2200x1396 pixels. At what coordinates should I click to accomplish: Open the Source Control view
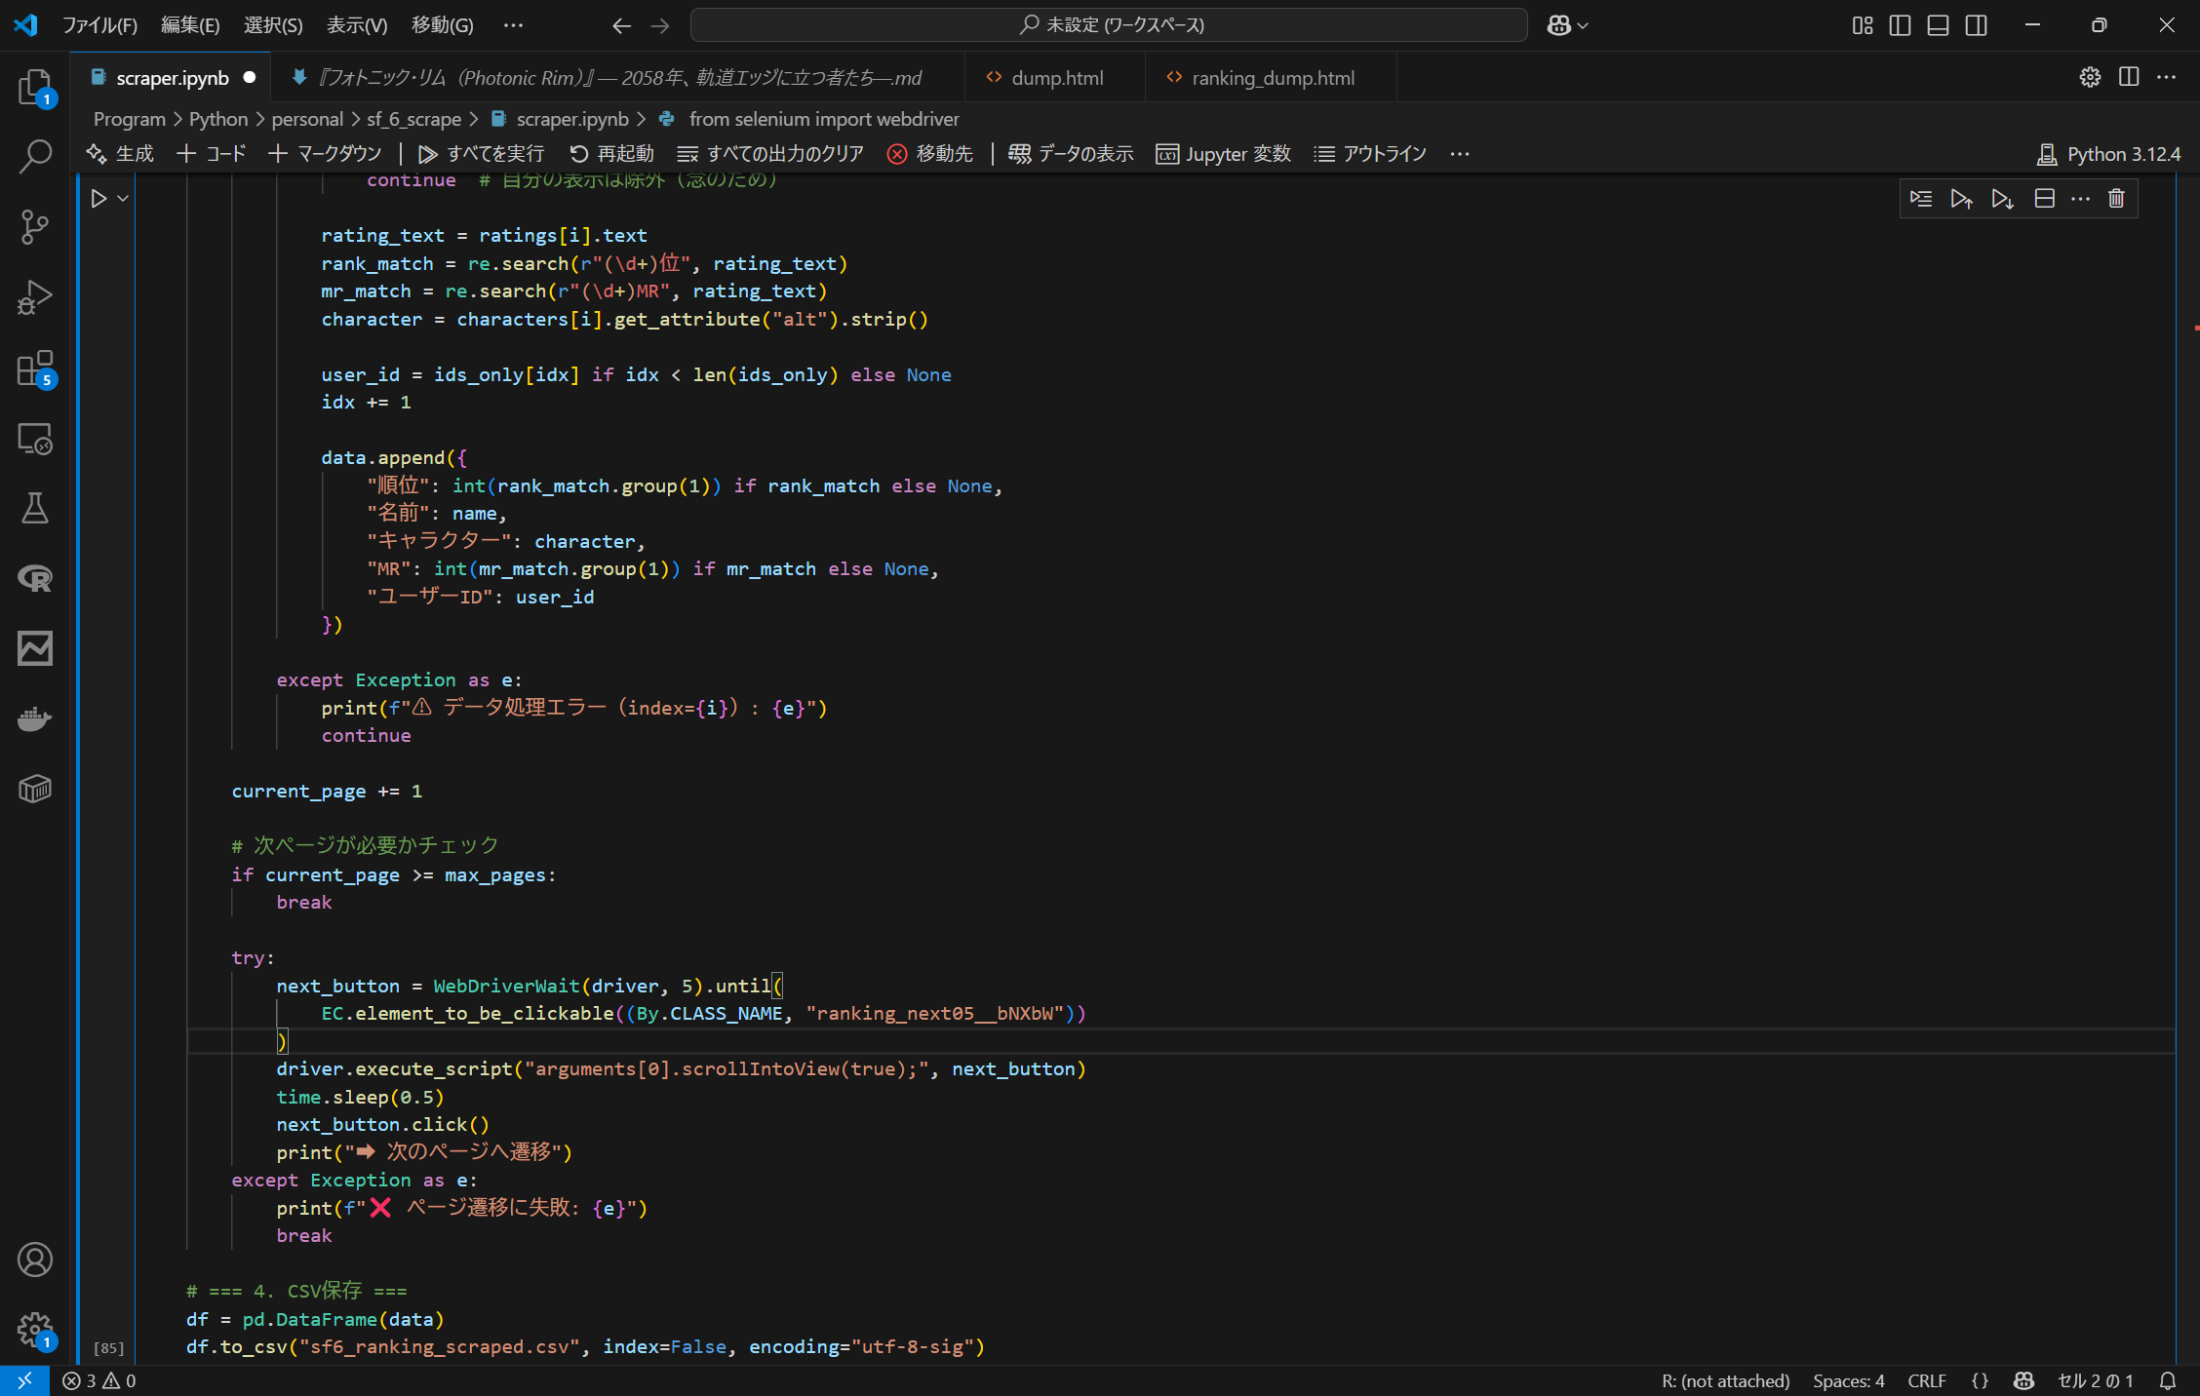(35, 227)
